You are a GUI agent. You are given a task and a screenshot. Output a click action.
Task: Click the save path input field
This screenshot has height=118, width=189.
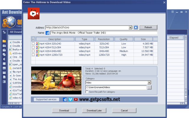pyautogui.click(x=116, y=87)
